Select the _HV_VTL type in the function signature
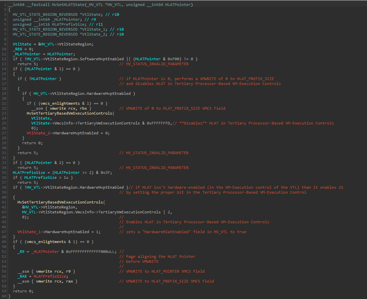The height and width of the screenshot is (299, 367). [95, 5]
